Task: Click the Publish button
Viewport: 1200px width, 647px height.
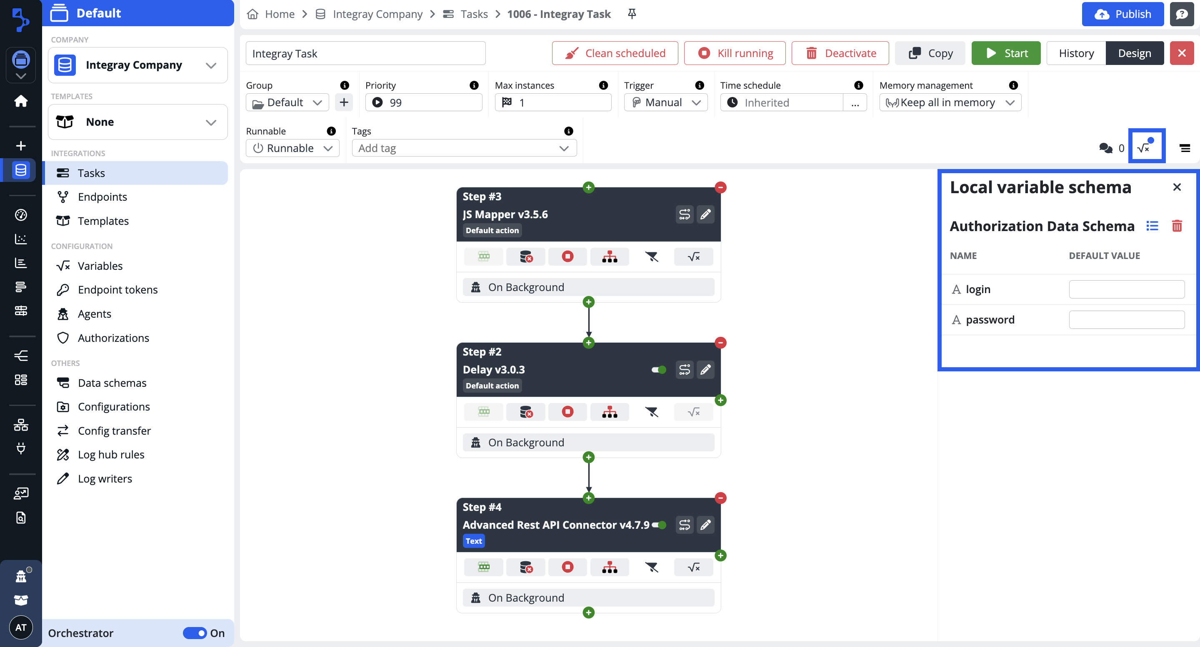Action: (x=1122, y=14)
